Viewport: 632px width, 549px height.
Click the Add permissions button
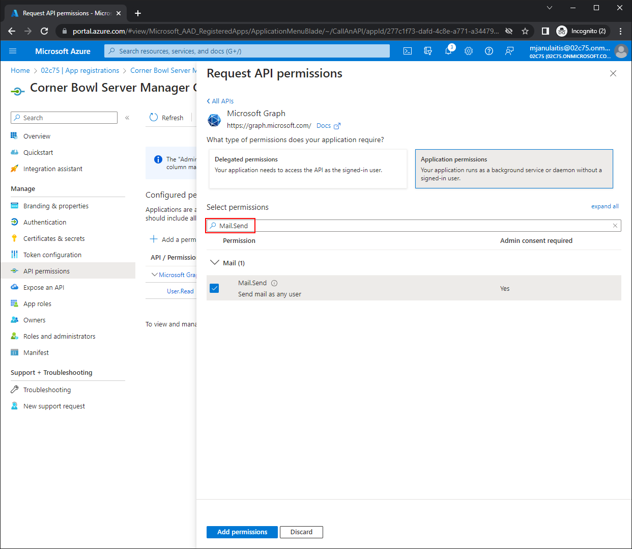[x=242, y=532]
